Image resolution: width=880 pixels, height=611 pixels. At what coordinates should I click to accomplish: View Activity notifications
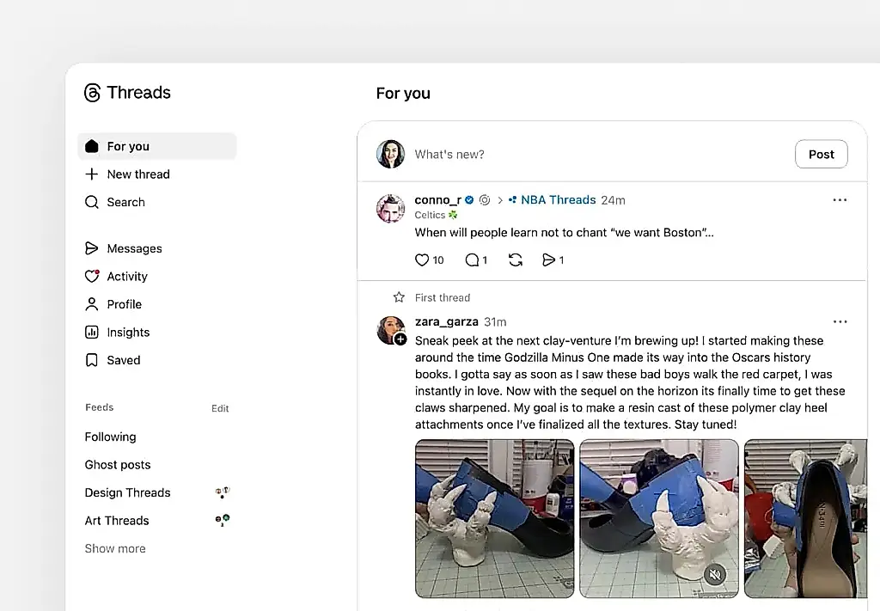click(x=116, y=277)
